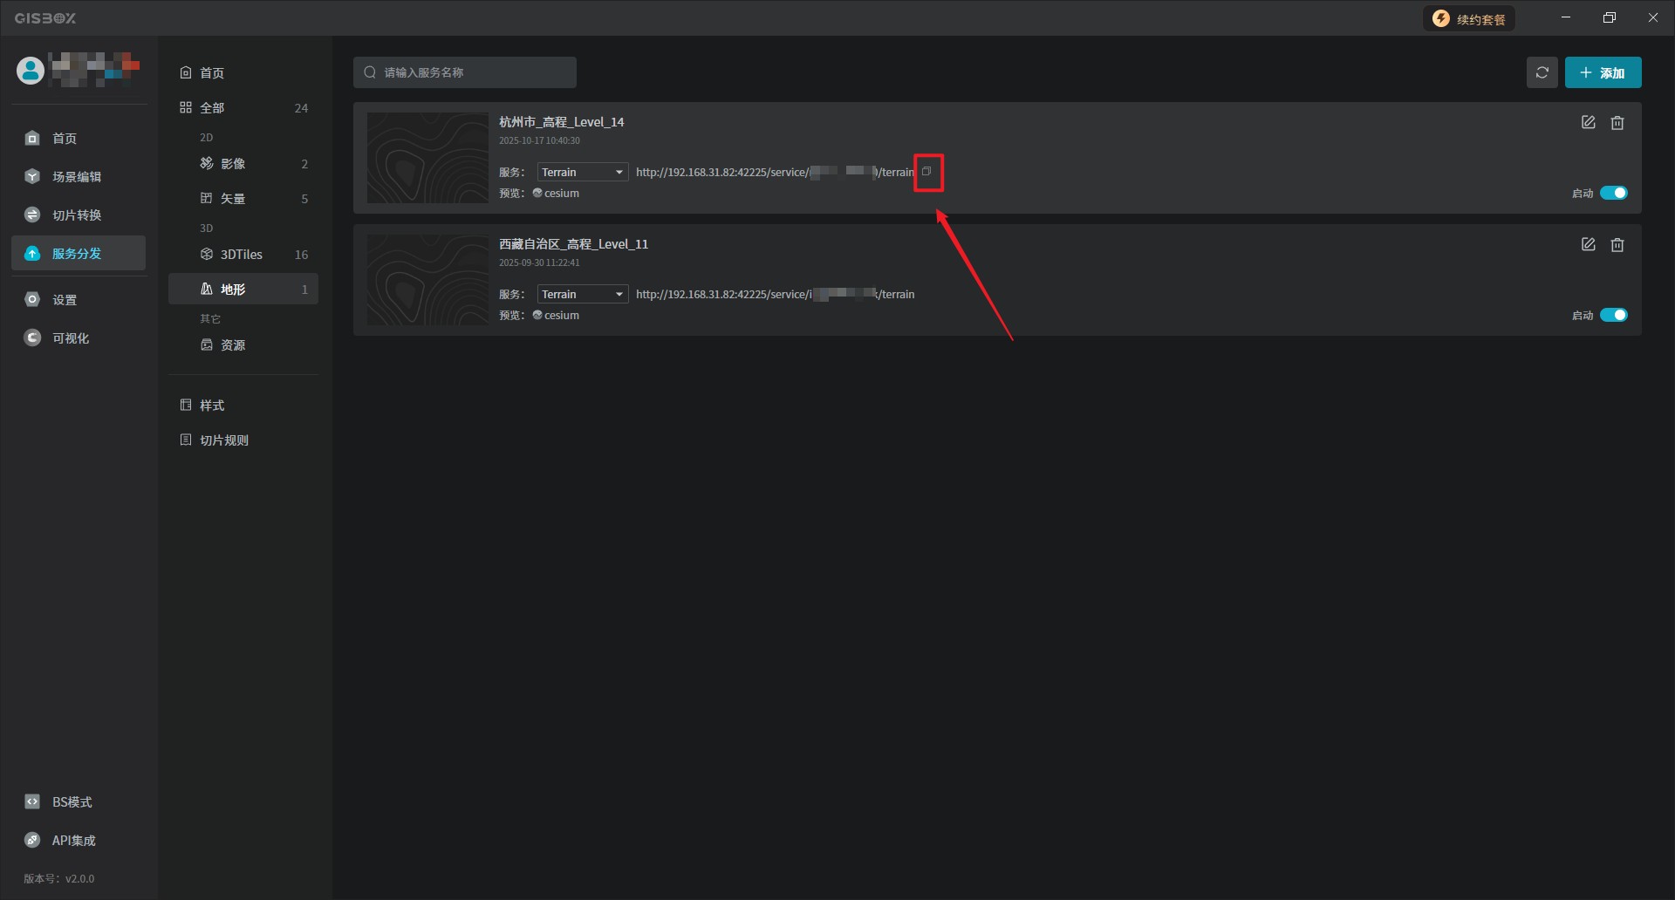The height and width of the screenshot is (900, 1675).
Task: Switch to BS模式
Action: [72, 802]
